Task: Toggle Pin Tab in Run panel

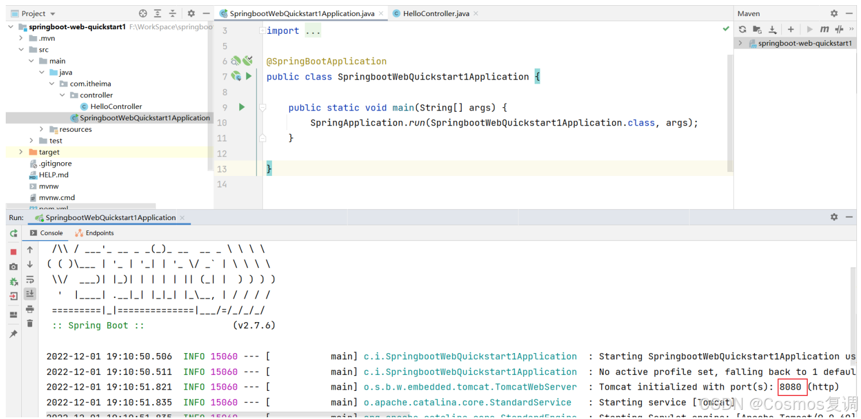Action: (x=14, y=334)
